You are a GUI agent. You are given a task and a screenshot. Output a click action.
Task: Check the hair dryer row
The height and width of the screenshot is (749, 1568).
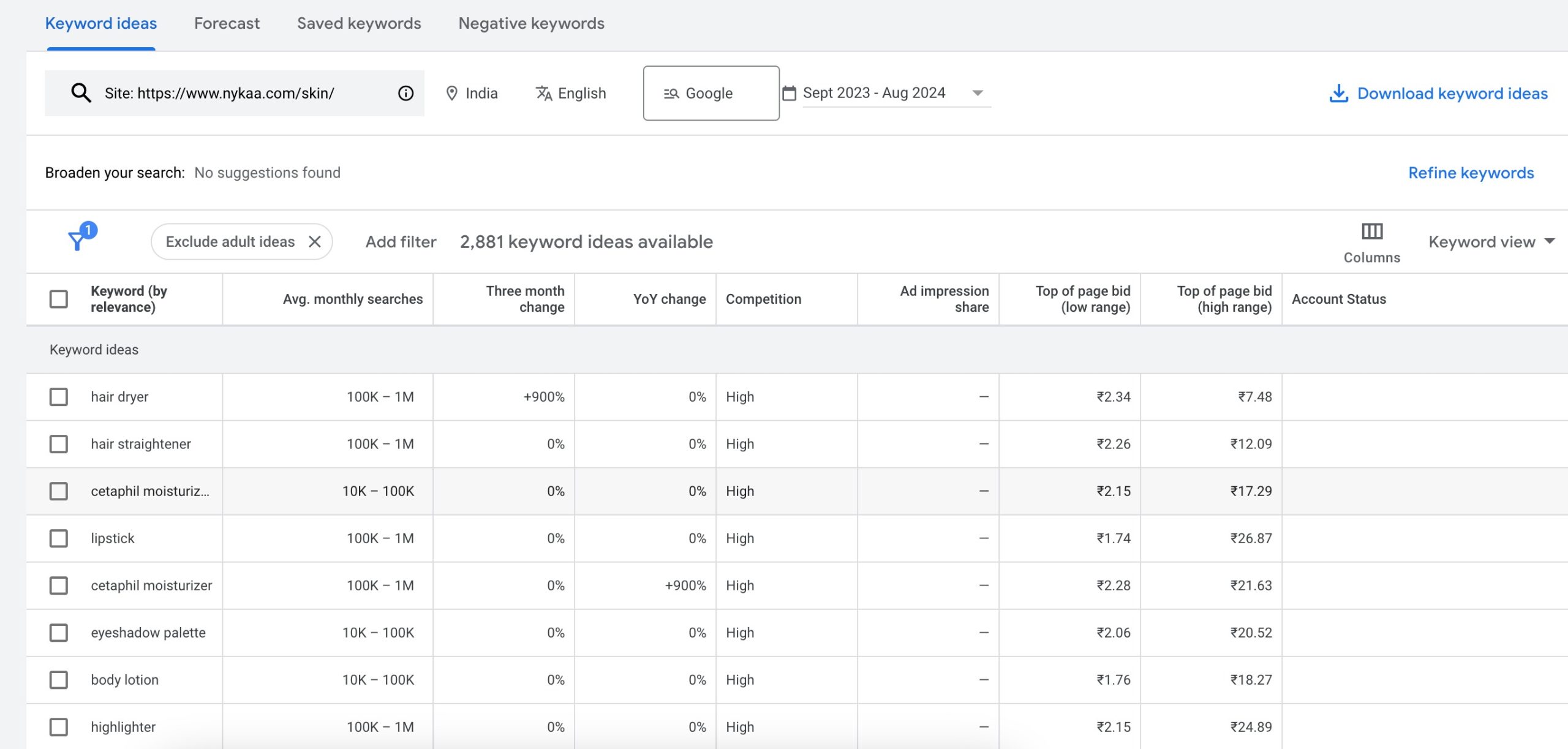tap(59, 397)
